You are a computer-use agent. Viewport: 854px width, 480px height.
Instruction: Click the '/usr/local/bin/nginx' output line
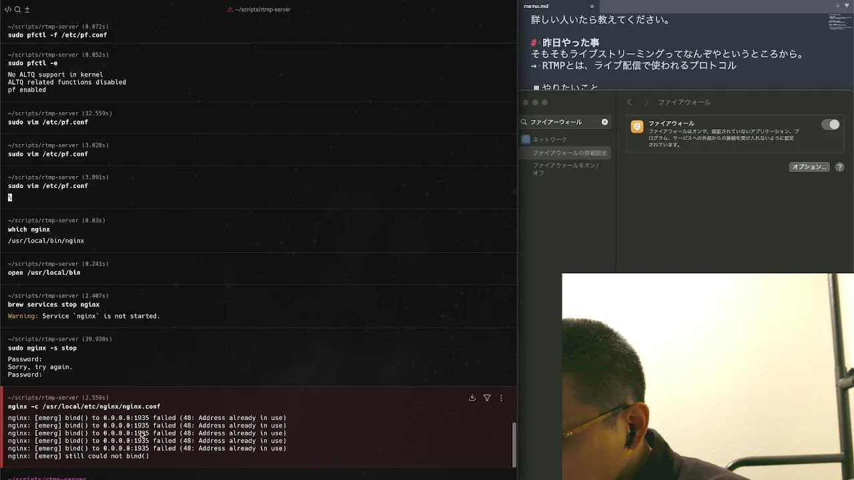point(46,241)
